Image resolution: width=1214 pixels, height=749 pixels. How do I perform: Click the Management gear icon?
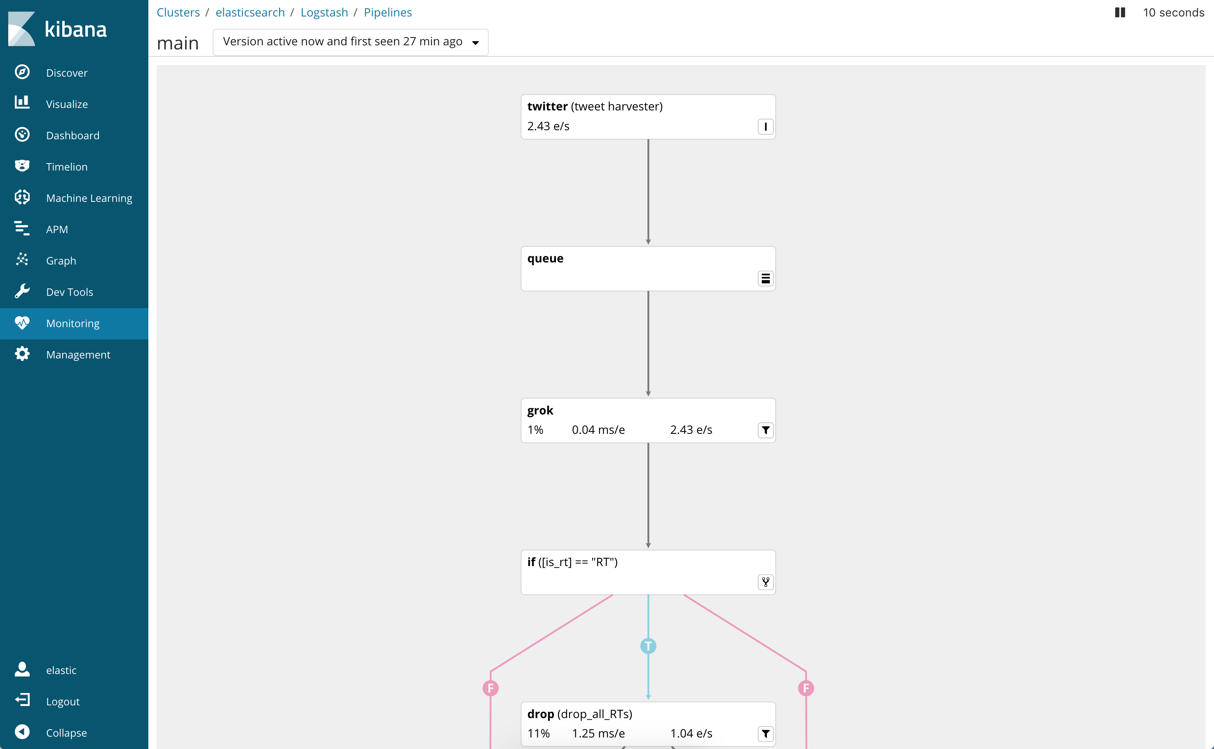click(22, 353)
